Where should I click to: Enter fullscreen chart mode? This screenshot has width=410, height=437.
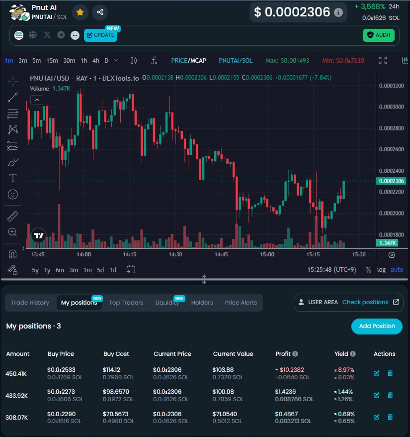click(383, 61)
